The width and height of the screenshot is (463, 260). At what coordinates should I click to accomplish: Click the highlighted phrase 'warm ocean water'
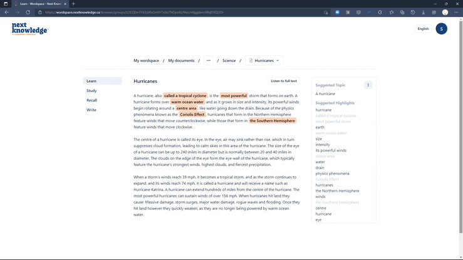tap(187, 102)
